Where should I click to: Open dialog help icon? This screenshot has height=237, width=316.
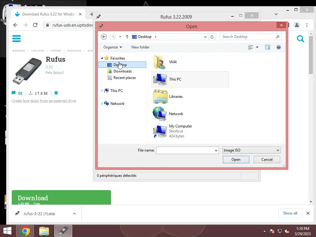(x=279, y=47)
